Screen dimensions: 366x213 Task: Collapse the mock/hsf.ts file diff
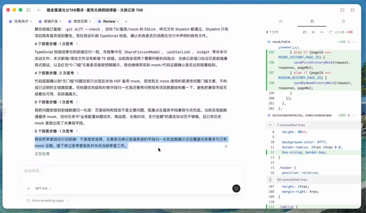[x=354, y=42]
